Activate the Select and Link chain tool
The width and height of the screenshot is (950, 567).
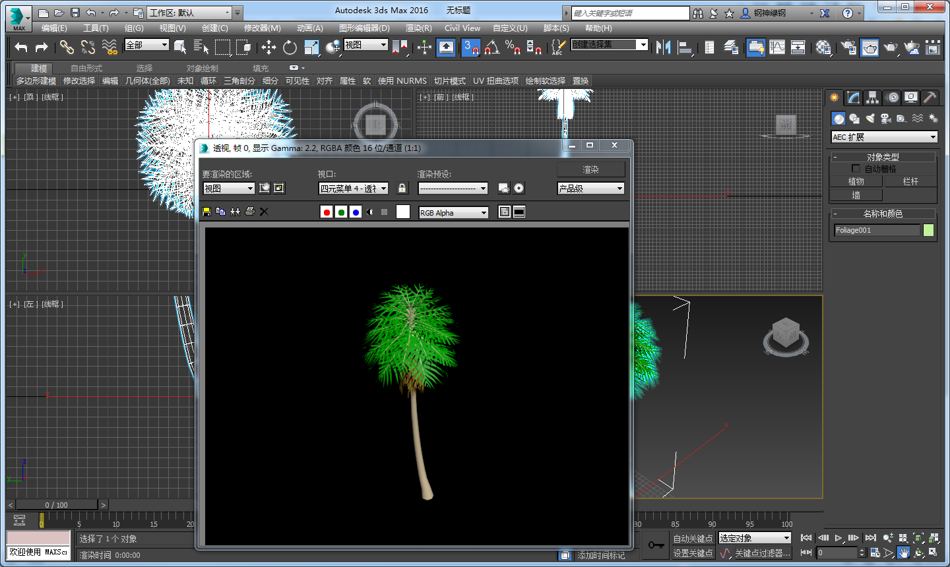pos(67,47)
